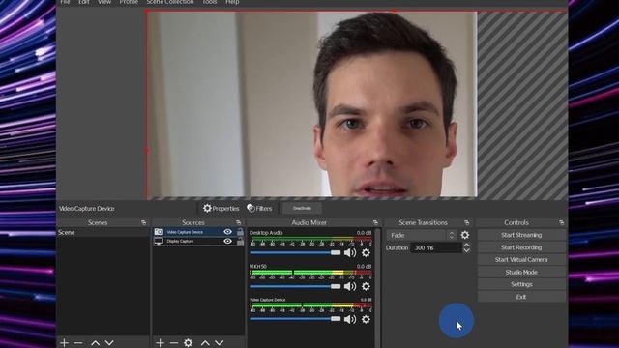Click the camera icon of Video Capture Device
Screen dimensions: 619x348
159,232
